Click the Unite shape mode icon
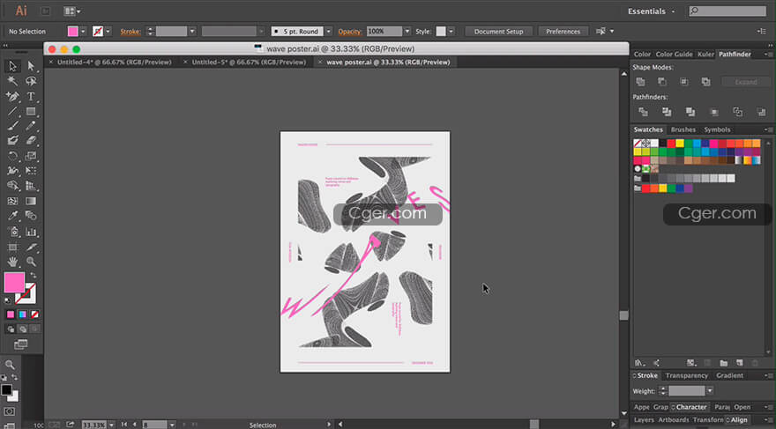The height and width of the screenshot is (429, 776). pos(641,82)
